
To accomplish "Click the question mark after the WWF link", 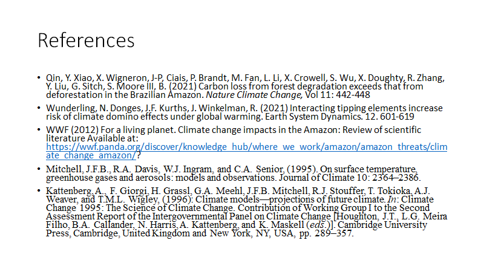I will (139, 155).
